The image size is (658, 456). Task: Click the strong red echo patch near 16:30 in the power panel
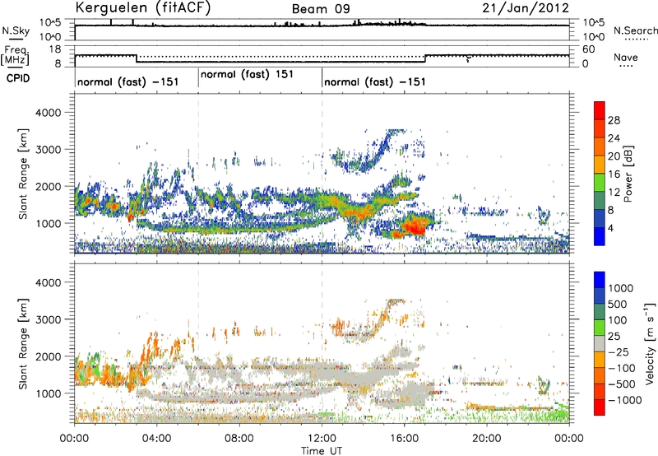[x=414, y=226]
